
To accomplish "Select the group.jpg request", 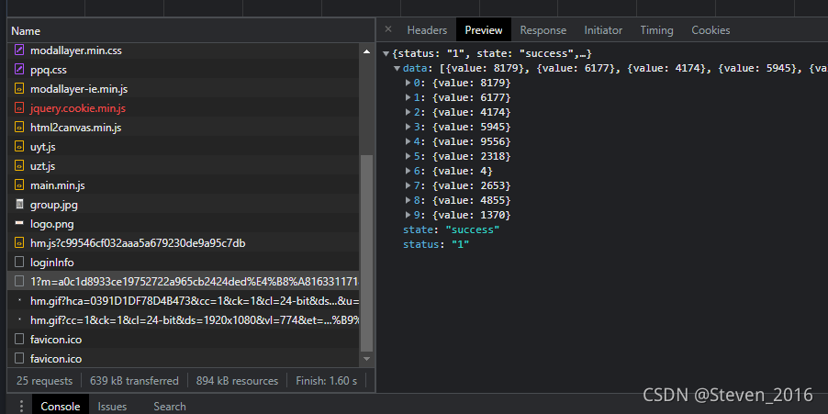I will [184, 205].
